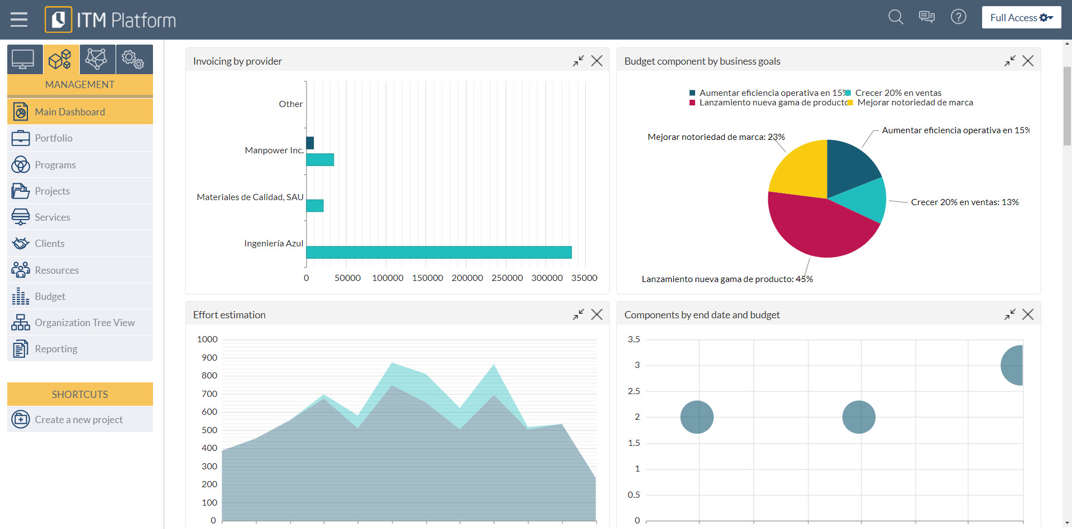
Task: Open the chat messages icon
Action: coord(927,17)
